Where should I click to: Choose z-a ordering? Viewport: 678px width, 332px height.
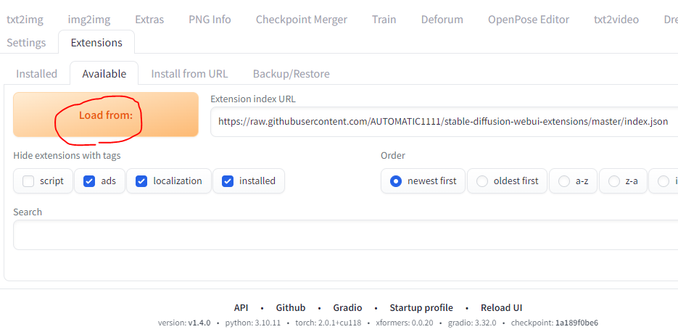[623, 180]
